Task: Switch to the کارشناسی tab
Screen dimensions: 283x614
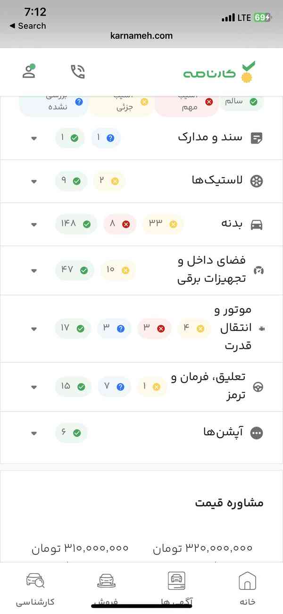Action: [35, 589]
